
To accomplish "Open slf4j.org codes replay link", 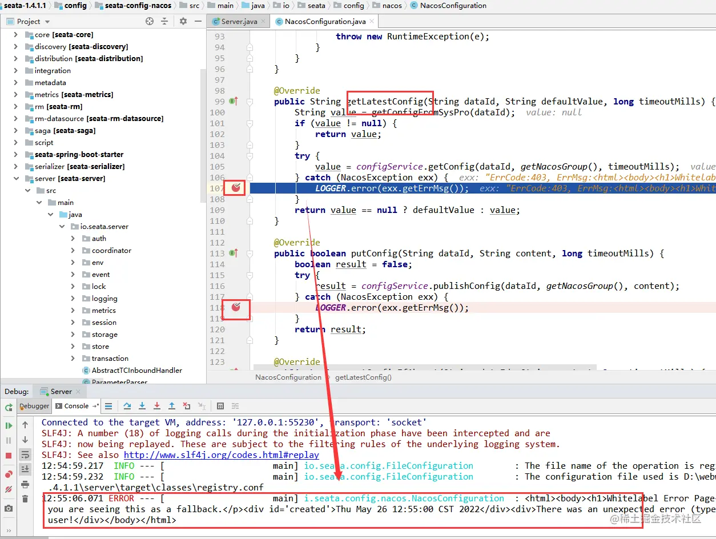I will coord(222,455).
